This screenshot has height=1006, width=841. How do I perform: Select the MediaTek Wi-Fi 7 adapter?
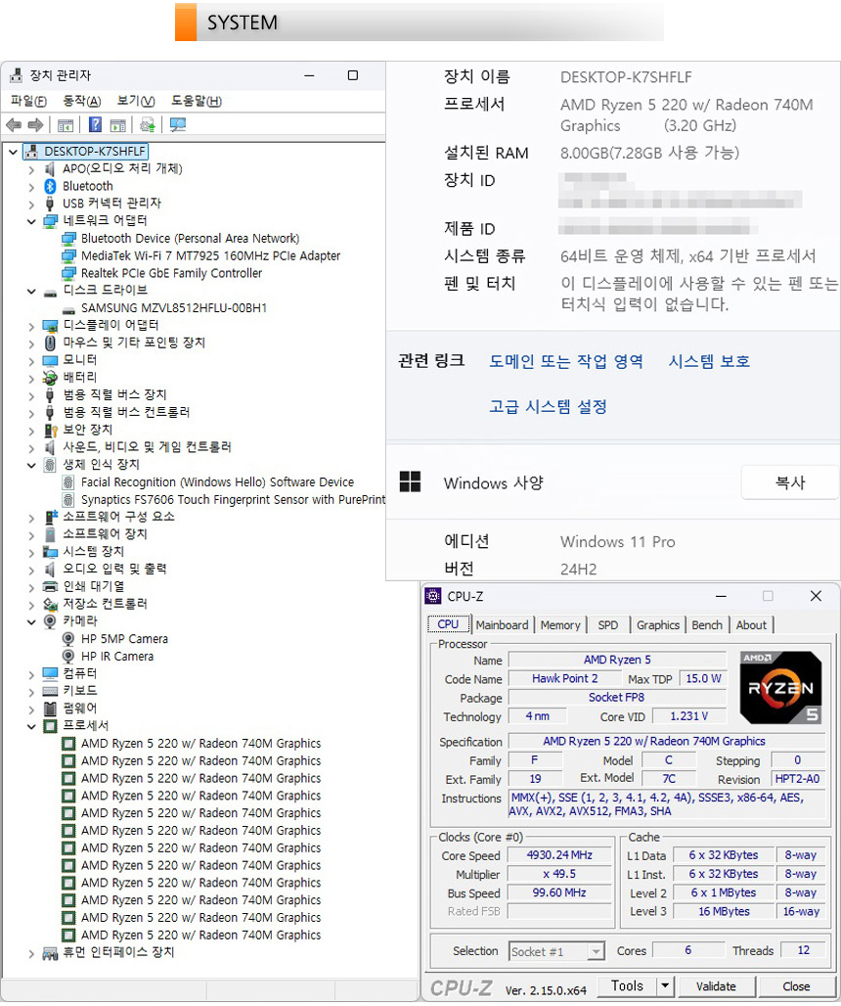point(210,256)
